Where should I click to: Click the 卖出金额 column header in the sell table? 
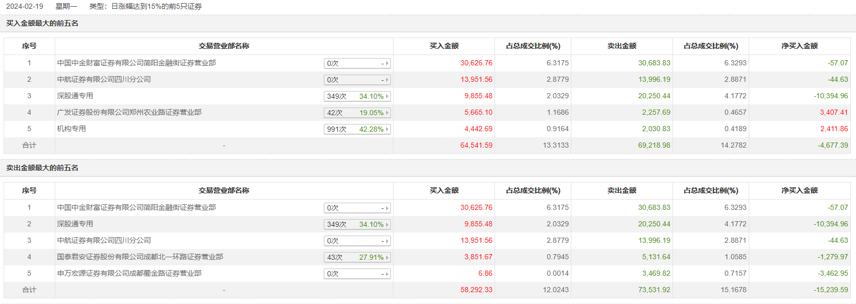tap(621, 190)
